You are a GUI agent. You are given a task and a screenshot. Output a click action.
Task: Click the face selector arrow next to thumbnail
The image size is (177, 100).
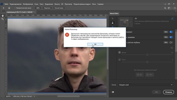(x=131, y=22)
